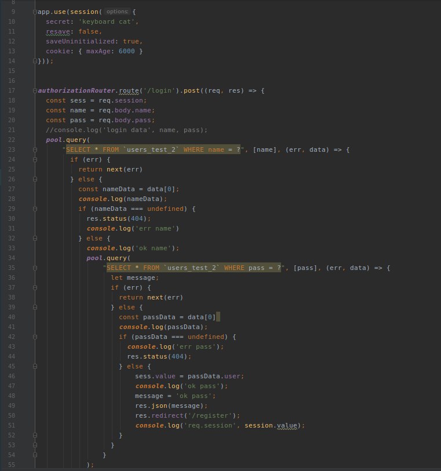This screenshot has width=441, height=471.
Task: Click fold end marker on line 54
Action: tap(35, 455)
